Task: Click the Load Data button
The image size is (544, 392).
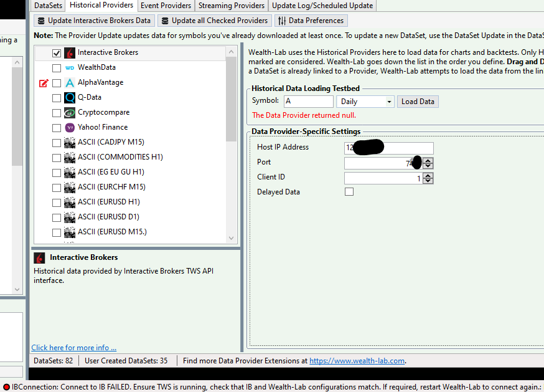Action: 418,102
